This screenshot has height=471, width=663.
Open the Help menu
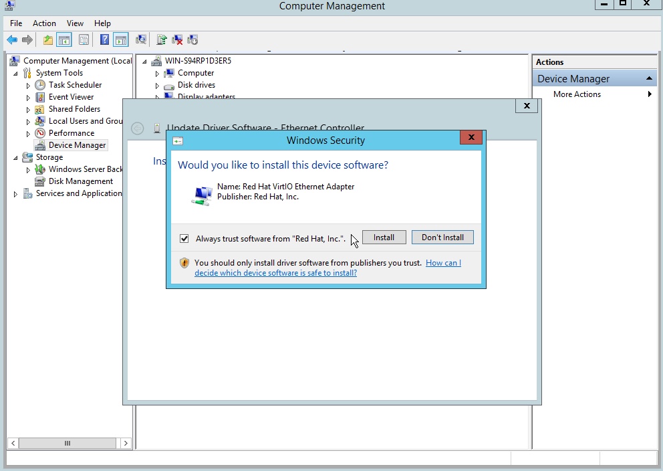click(102, 23)
